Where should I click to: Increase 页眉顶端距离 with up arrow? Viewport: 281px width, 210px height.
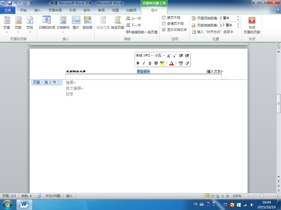[x=238, y=17]
